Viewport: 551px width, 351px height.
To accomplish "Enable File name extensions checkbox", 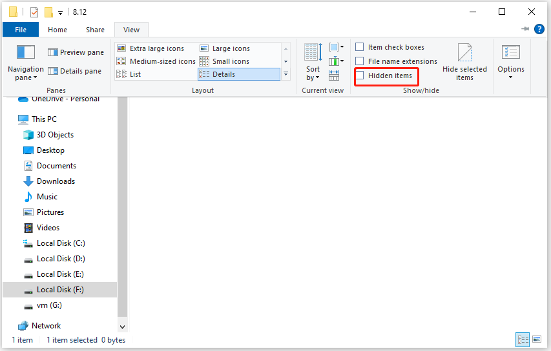I will click(360, 61).
